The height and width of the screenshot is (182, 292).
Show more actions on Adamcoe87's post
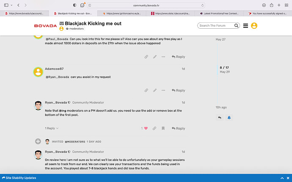[163, 90]
